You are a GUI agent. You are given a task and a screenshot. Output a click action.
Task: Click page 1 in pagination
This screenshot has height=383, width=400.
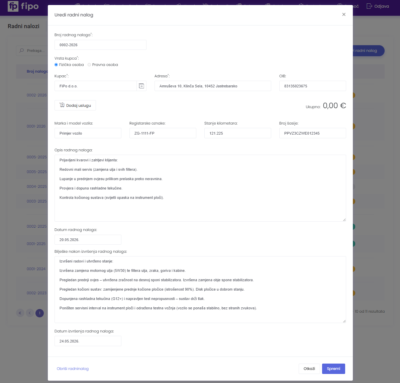39,313
